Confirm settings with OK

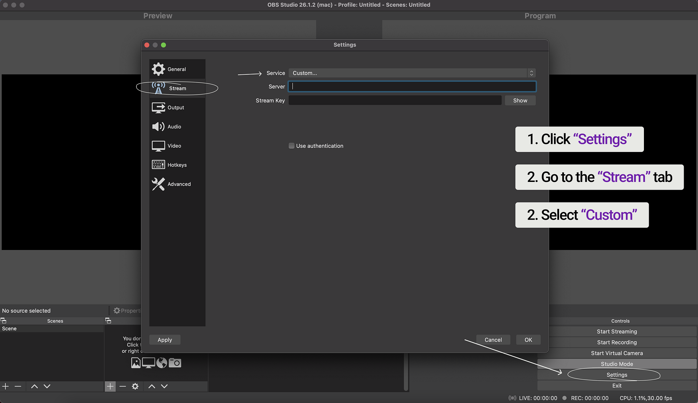(x=528, y=340)
